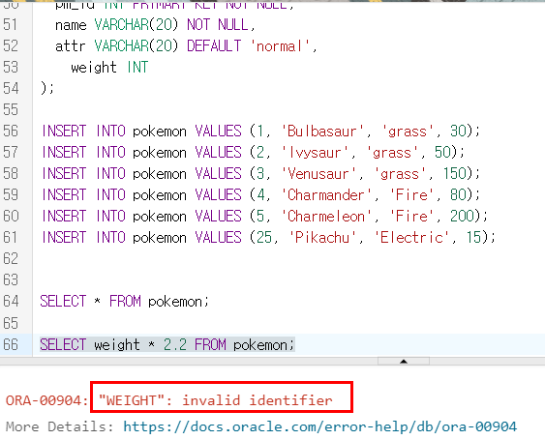Click the attr VARCHAR(20) DEFAULT 'normal' line
This screenshot has height=440, width=545.
(x=186, y=45)
